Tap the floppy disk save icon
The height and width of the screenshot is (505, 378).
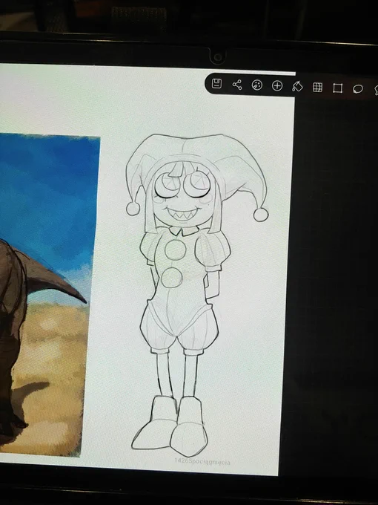click(216, 84)
